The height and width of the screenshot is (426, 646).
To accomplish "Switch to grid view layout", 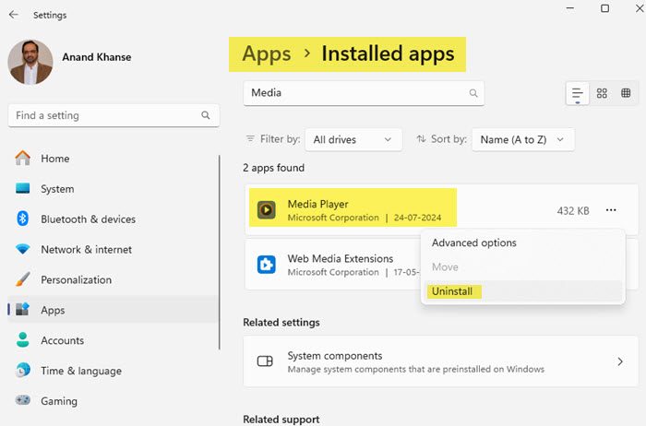I will pos(602,93).
